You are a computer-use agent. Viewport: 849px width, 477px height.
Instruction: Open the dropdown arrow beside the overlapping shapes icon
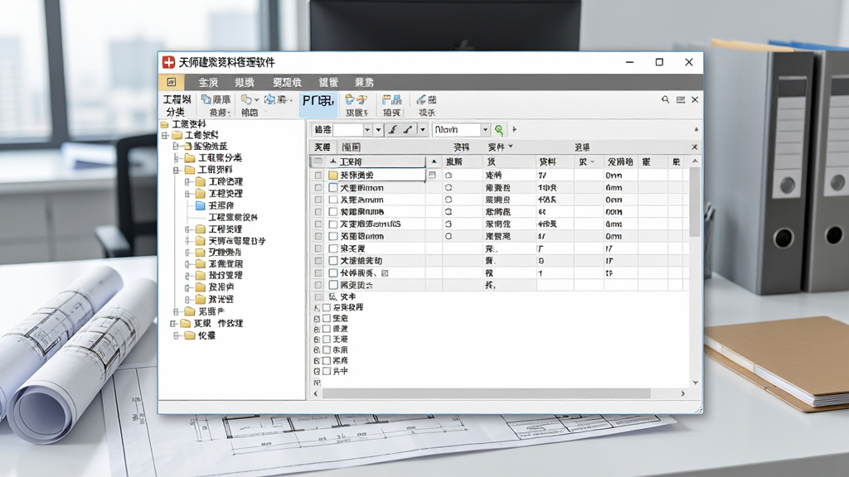click(257, 100)
